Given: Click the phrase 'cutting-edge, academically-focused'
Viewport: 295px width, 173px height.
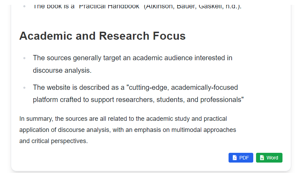Looking at the screenshot, I should (x=183, y=87).
